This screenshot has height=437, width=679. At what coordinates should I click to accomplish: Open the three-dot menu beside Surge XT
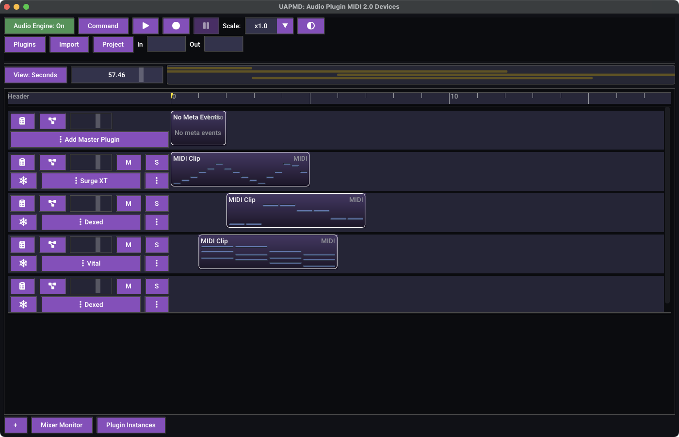[157, 181]
